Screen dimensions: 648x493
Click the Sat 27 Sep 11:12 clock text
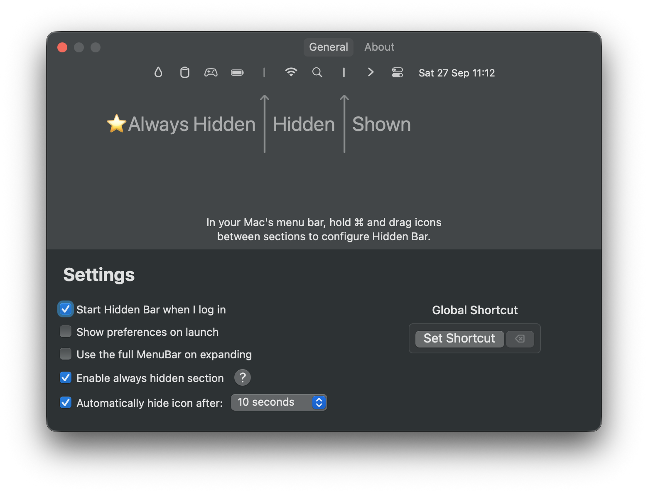(x=457, y=73)
